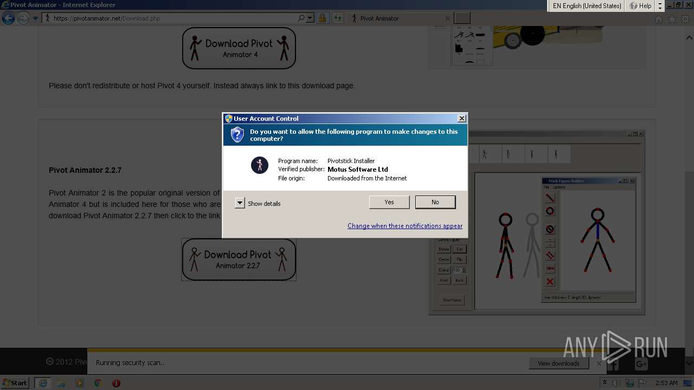Click 'Downloaded from the Internet' text

(x=367, y=178)
